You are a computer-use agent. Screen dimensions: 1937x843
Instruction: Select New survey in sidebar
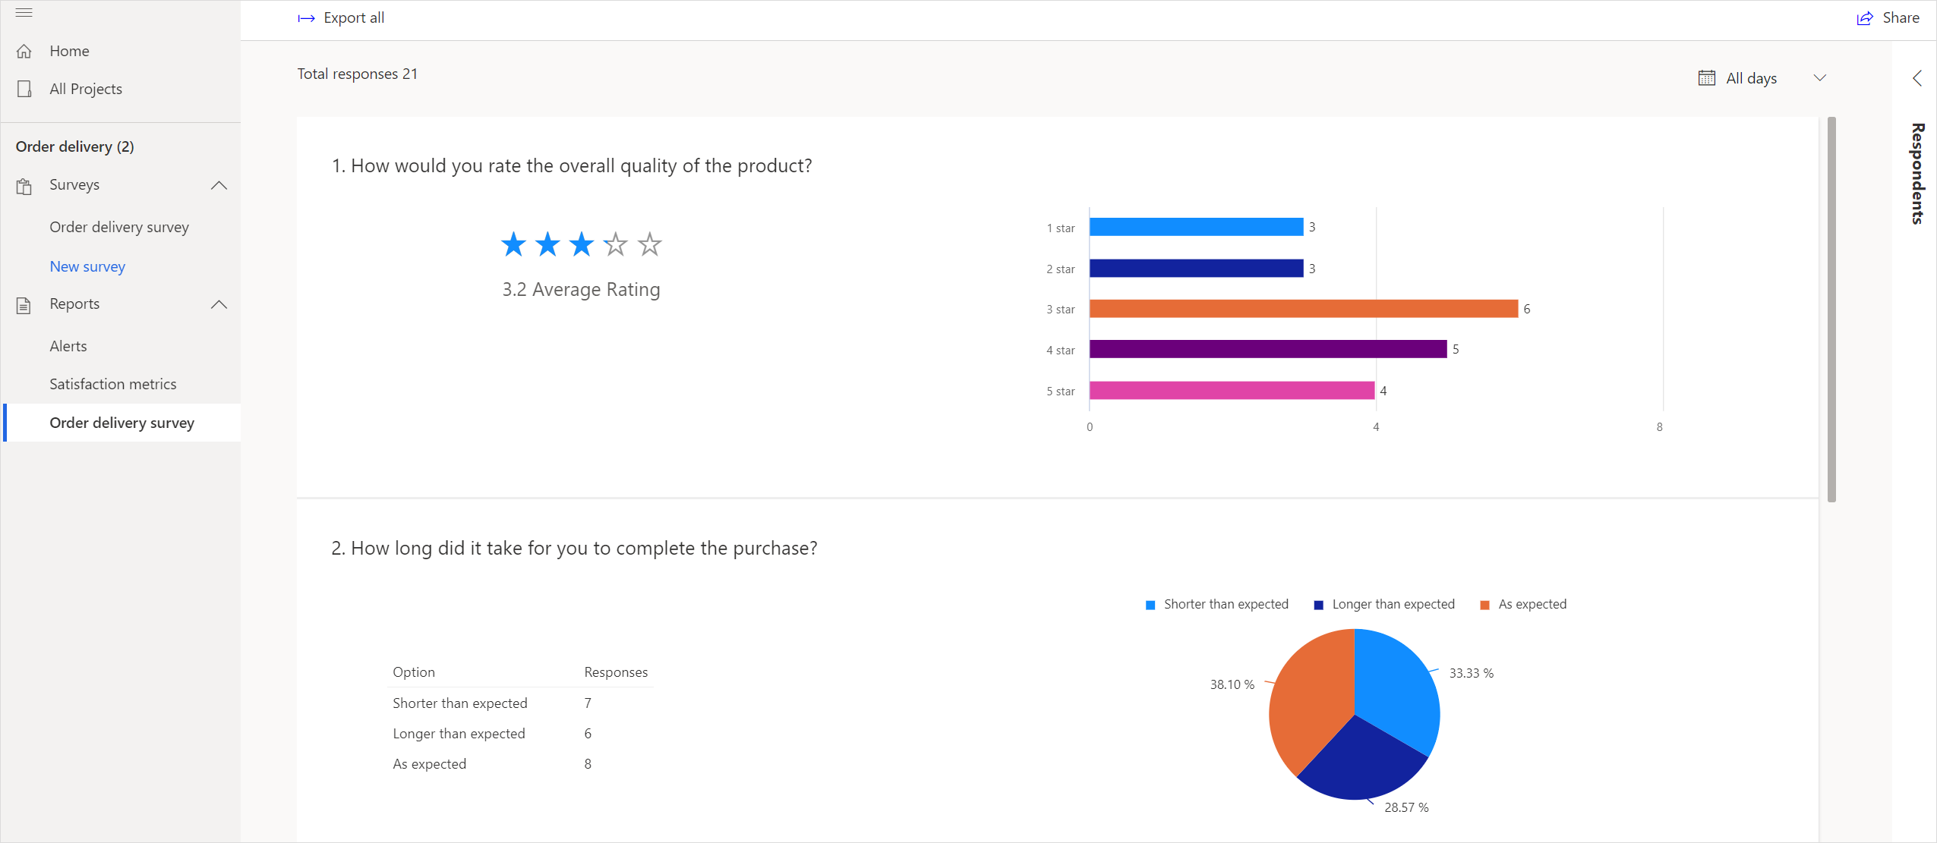87,266
